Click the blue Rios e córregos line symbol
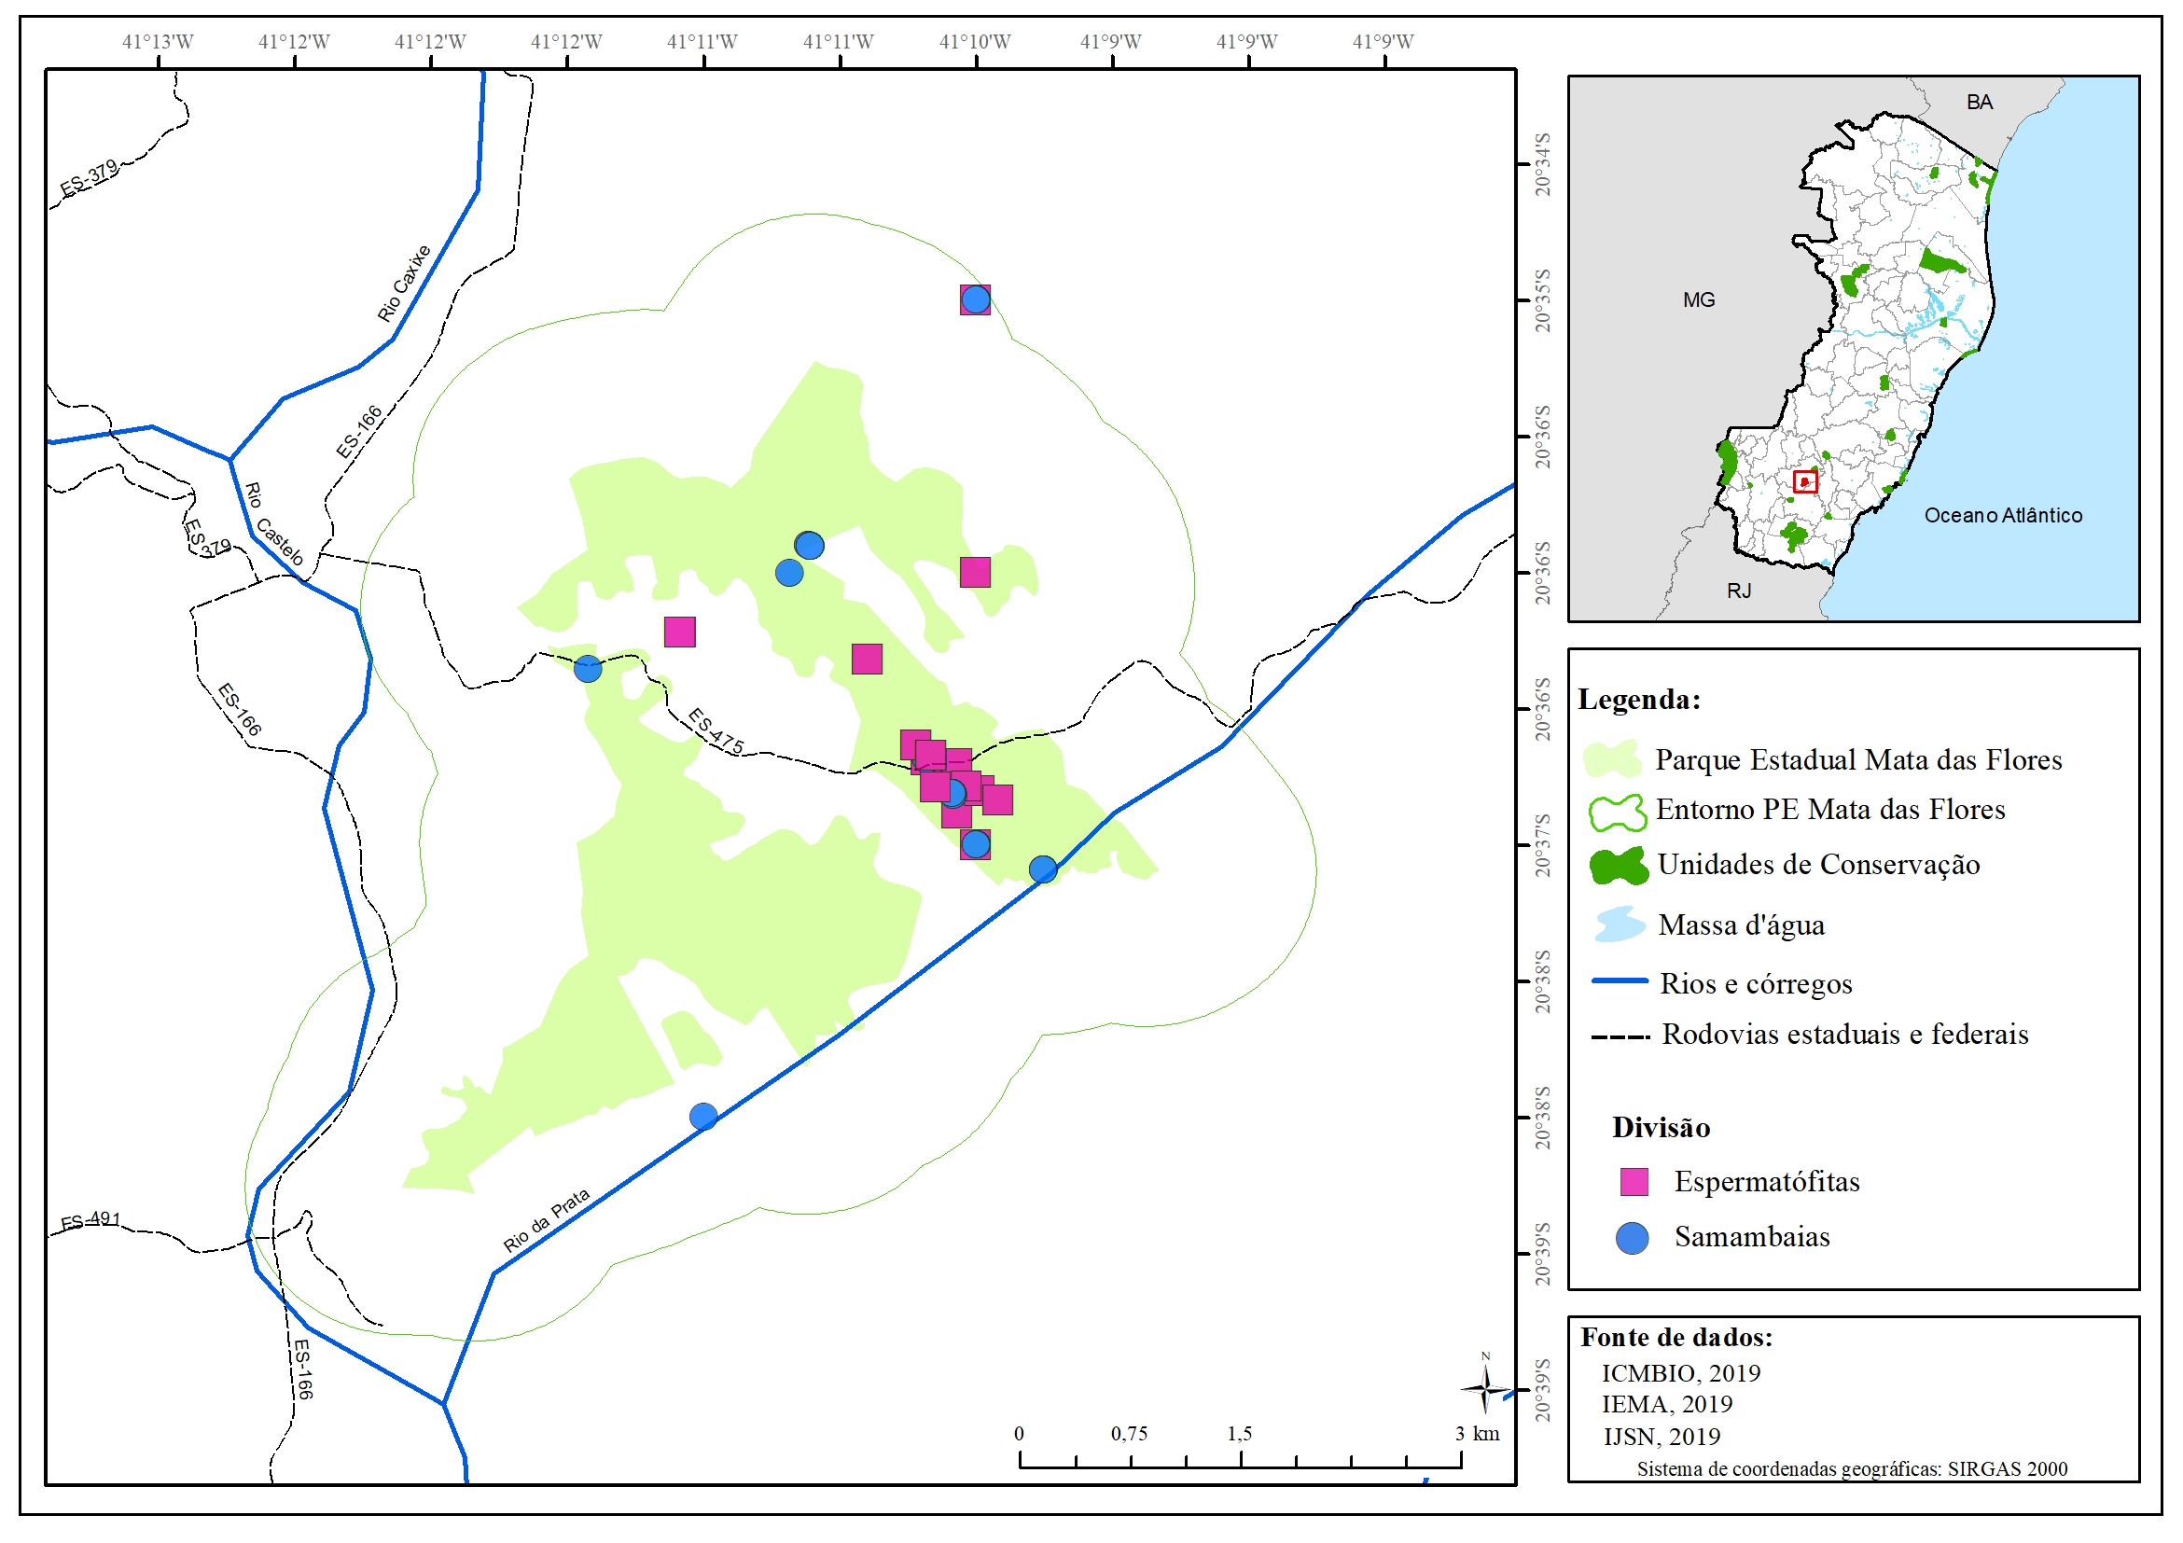The height and width of the screenshot is (1543, 2183). (x=1620, y=981)
